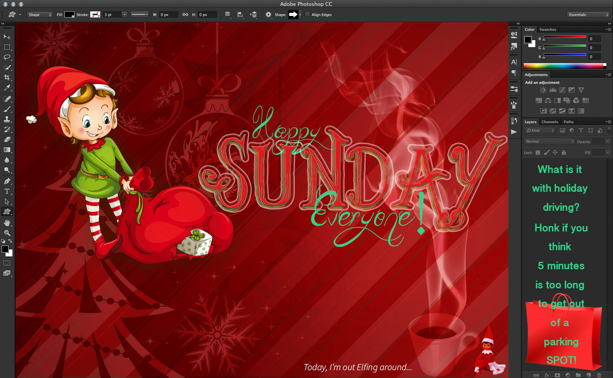Open the Normal blend mode dropdown
The image size is (613, 378).
549,141
